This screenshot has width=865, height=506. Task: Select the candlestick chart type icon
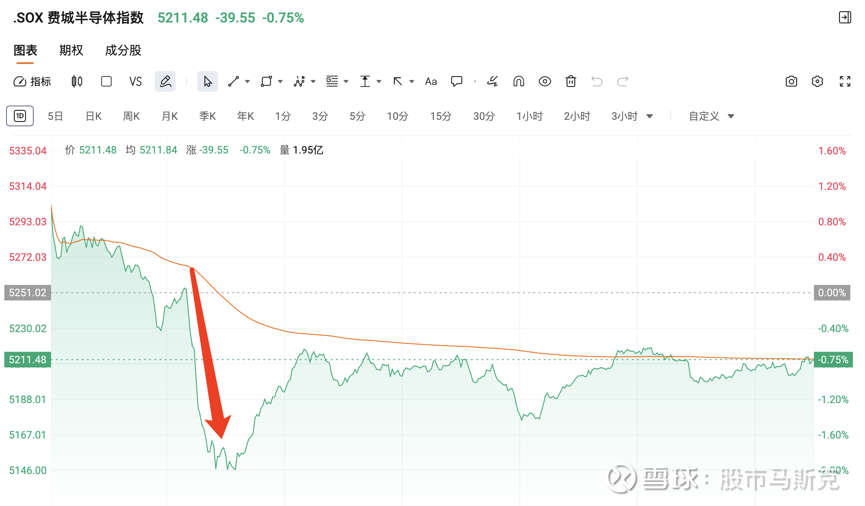[x=77, y=81]
